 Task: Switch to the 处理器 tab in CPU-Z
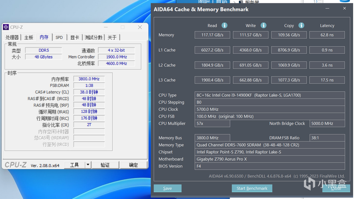coord(12,37)
